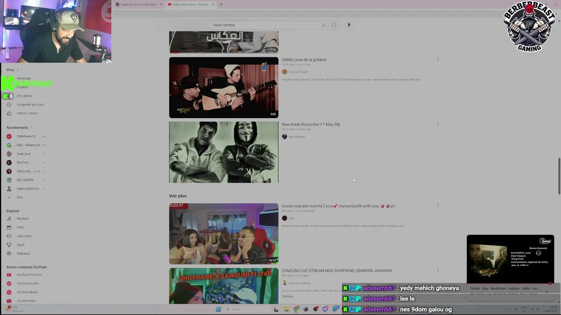This screenshot has width=561, height=315.
Task: Open the EMINO joue de la guitare title
Action: tap(304, 60)
